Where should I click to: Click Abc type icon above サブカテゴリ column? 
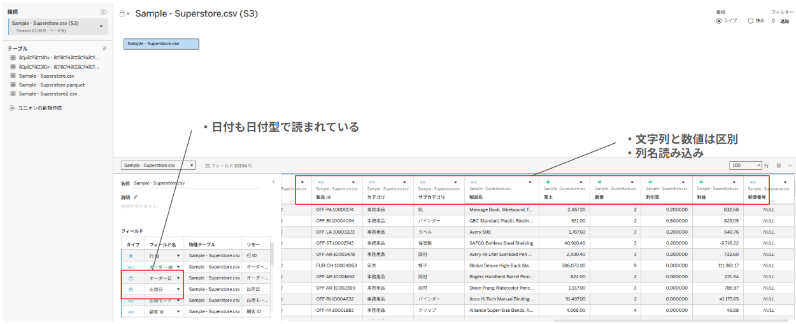423,182
